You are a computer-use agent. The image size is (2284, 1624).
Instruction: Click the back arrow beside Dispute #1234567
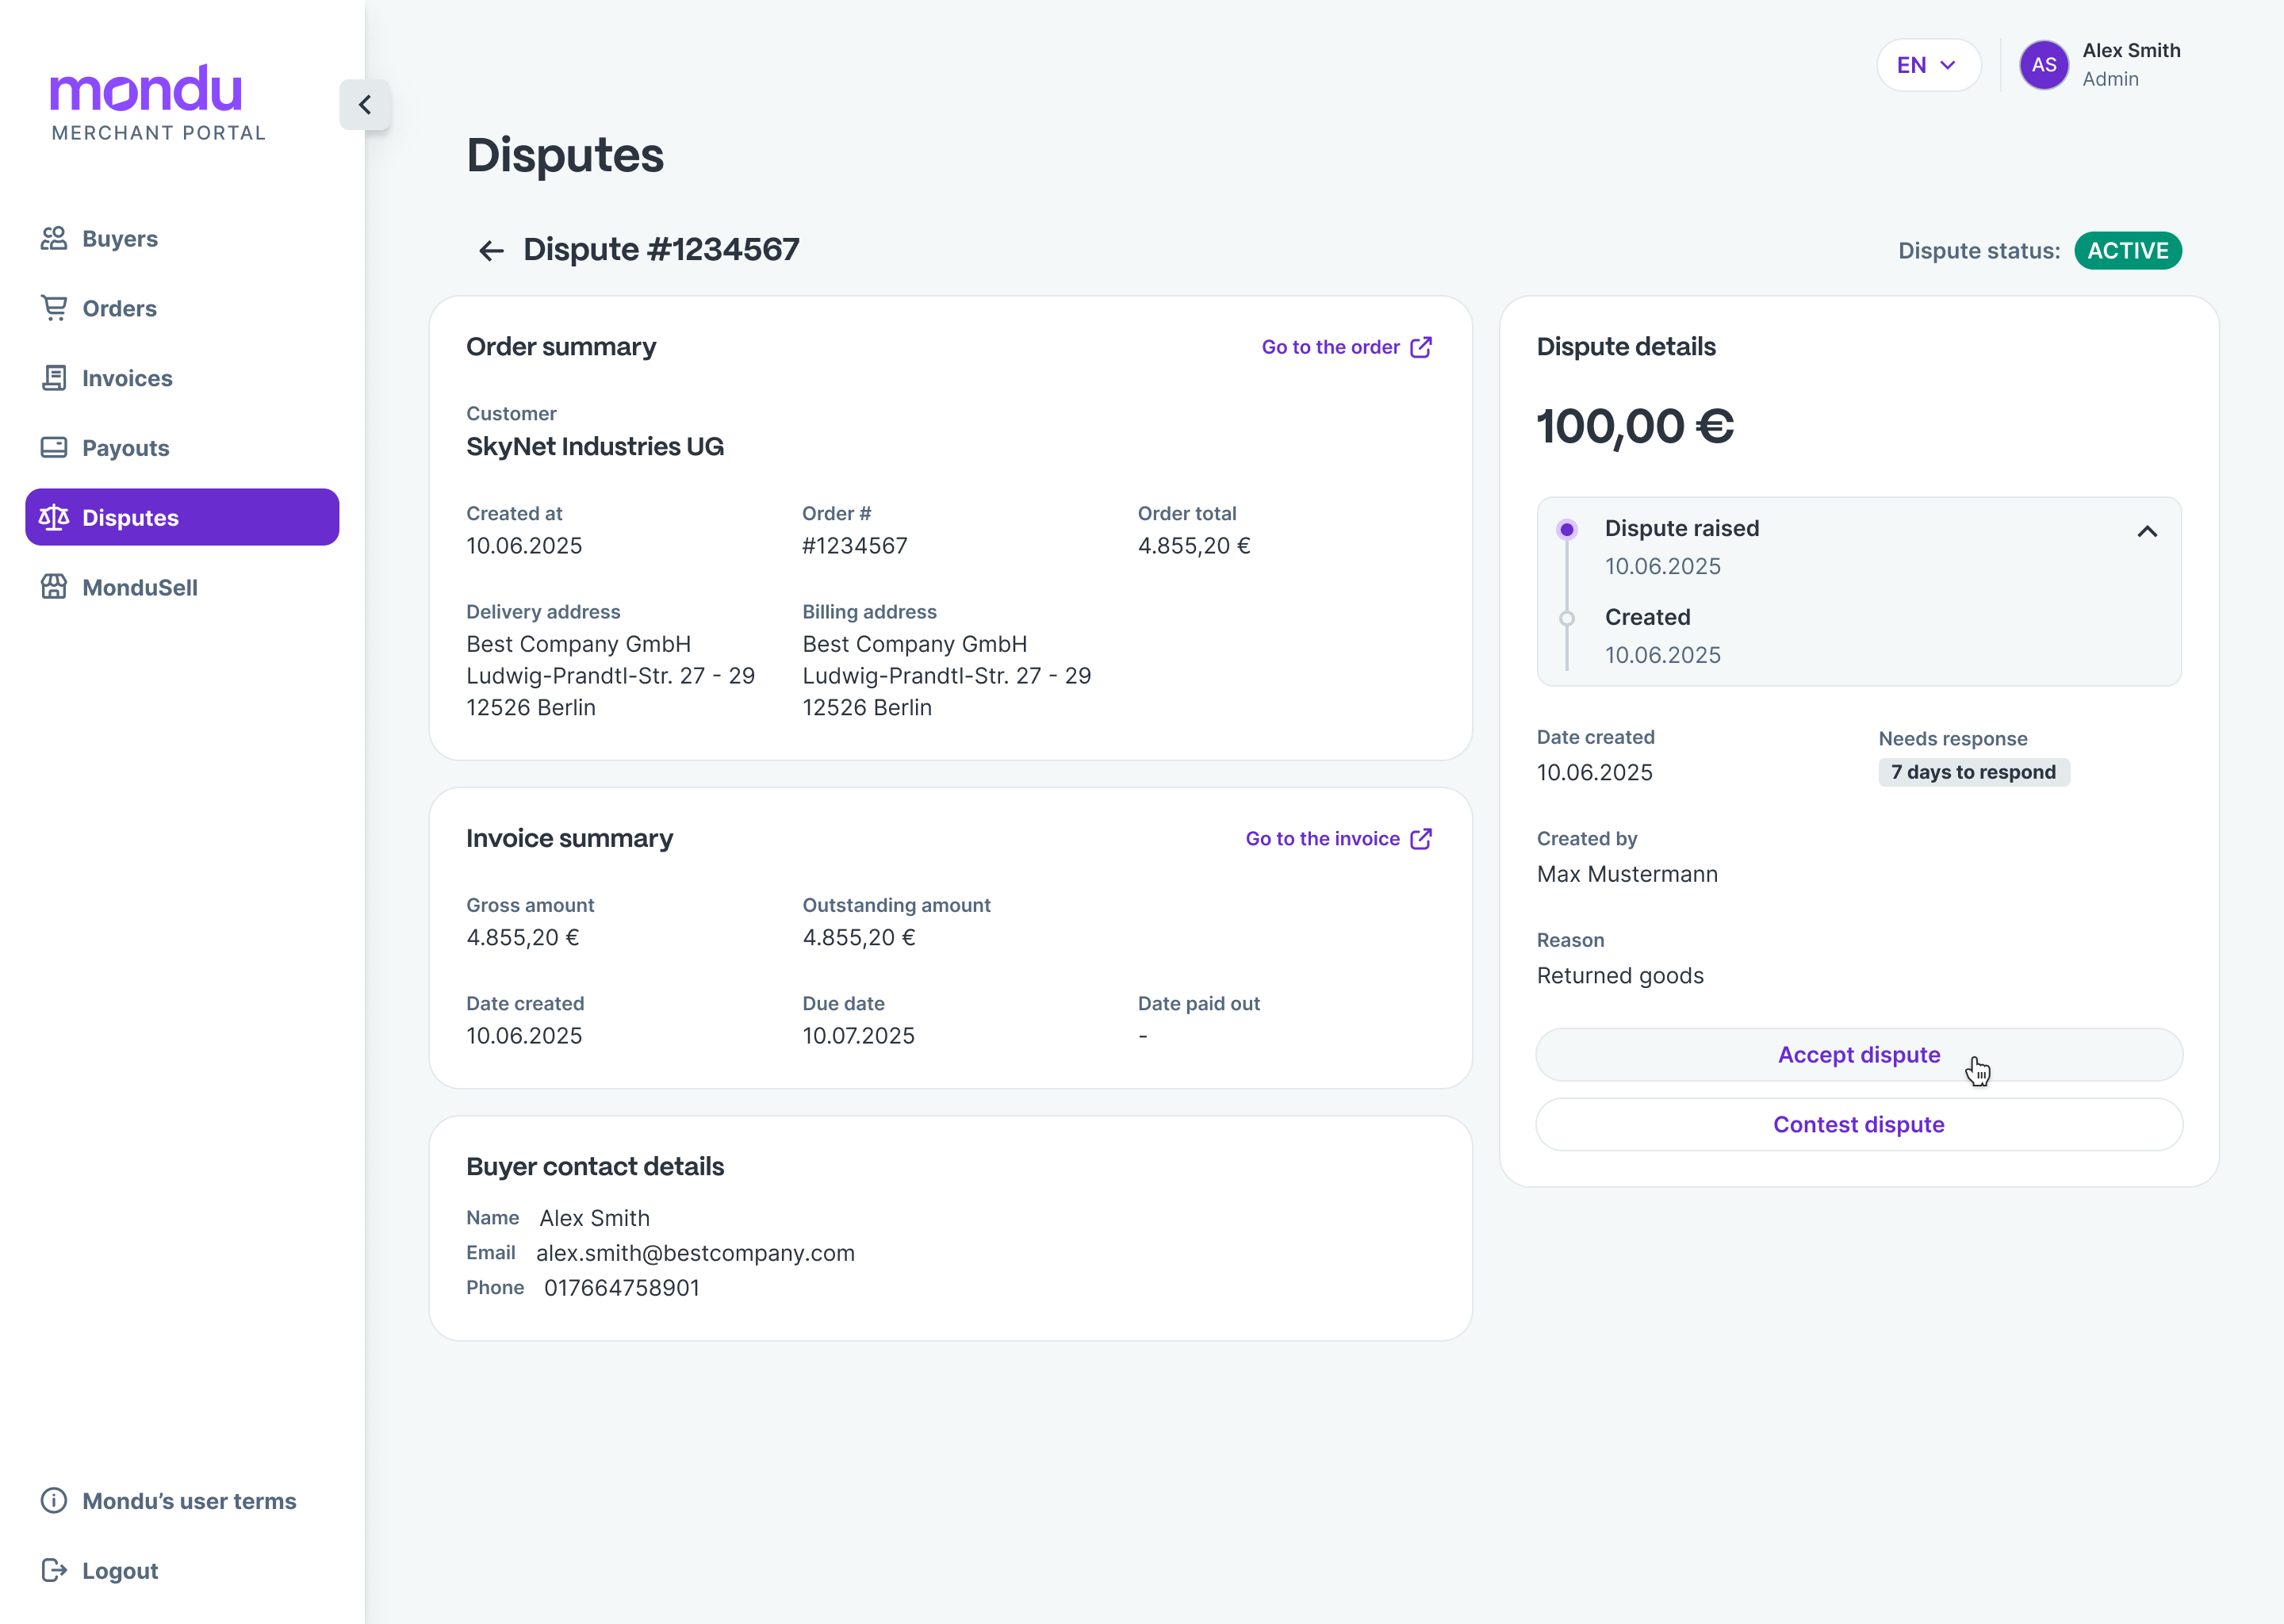point(491,250)
